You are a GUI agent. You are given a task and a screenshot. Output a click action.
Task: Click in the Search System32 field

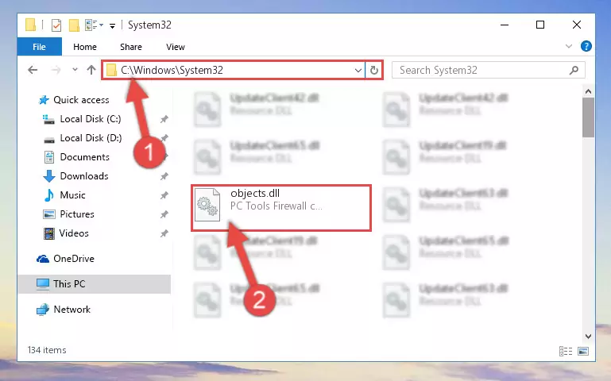coord(481,71)
